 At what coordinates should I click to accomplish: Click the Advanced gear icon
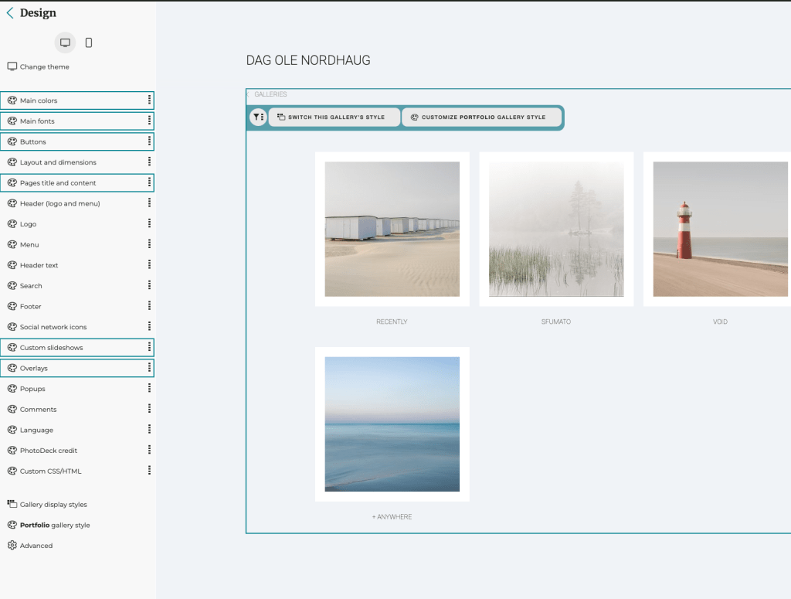[12, 546]
